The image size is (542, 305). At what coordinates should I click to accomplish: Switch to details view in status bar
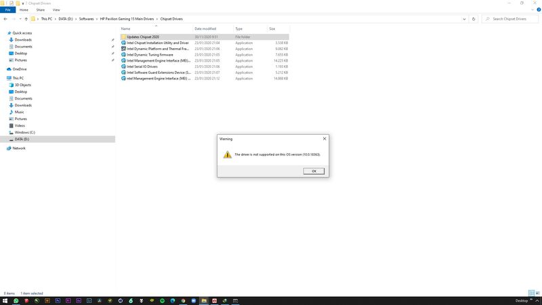click(x=531, y=293)
